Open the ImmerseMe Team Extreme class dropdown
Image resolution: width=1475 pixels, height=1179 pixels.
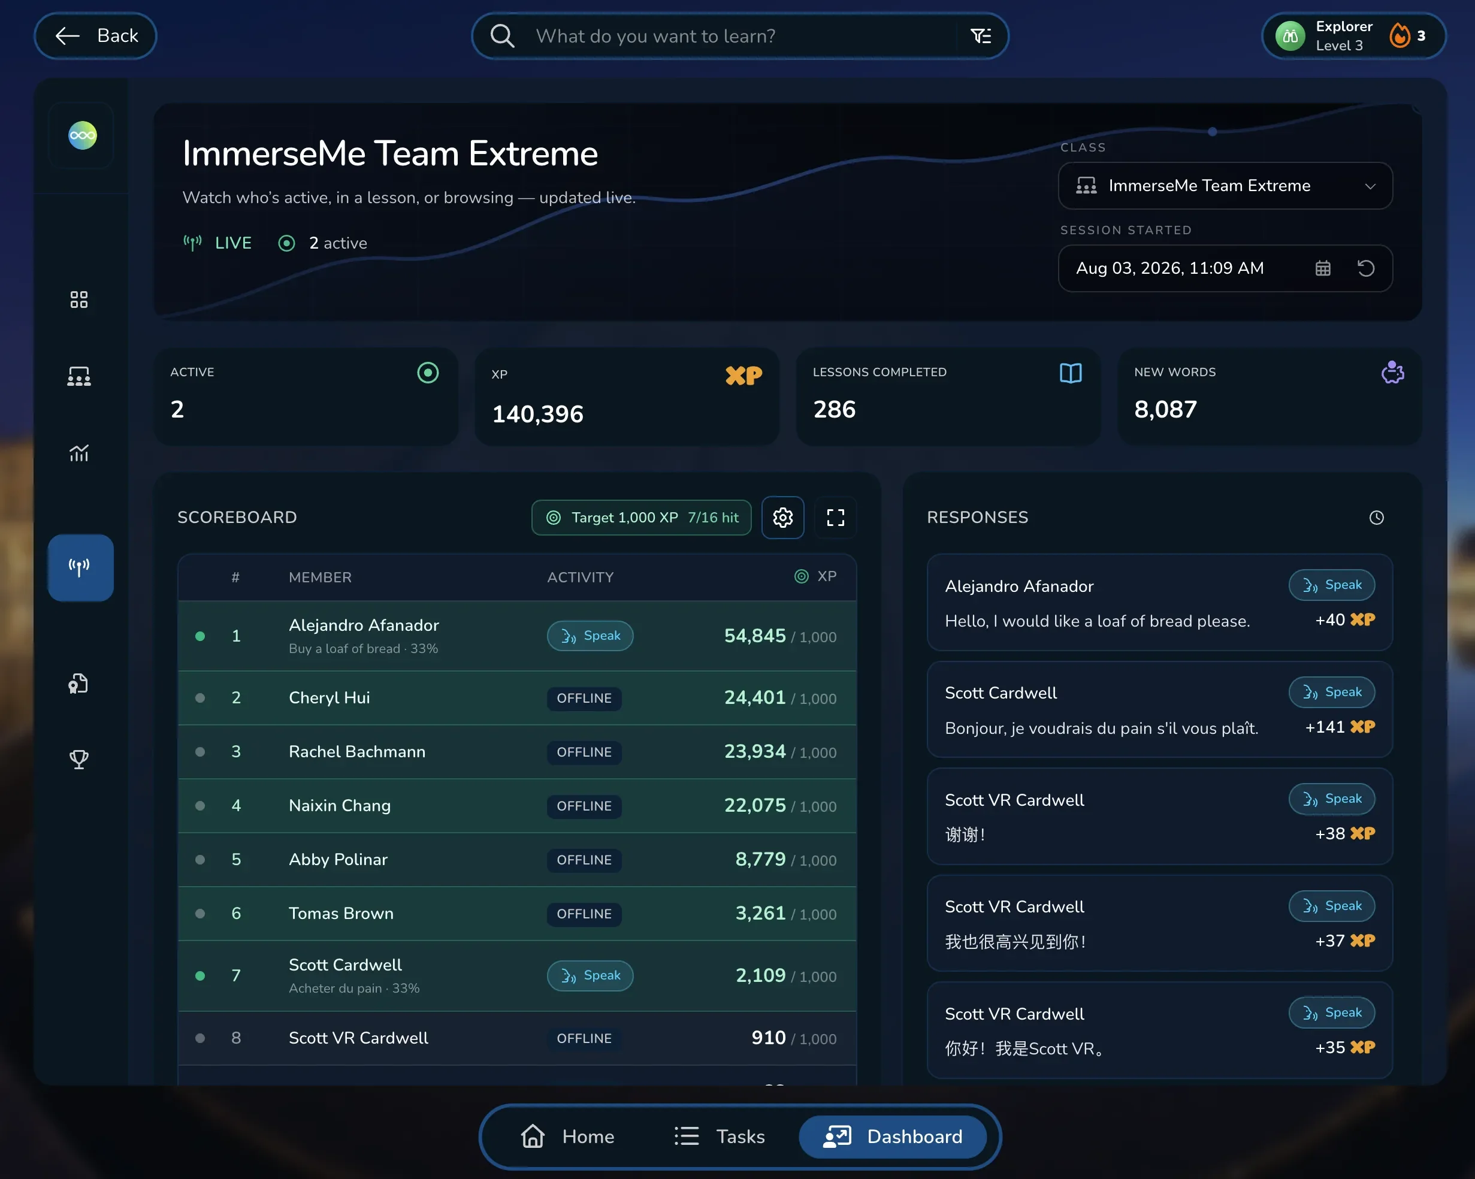(x=1225, y=186)
